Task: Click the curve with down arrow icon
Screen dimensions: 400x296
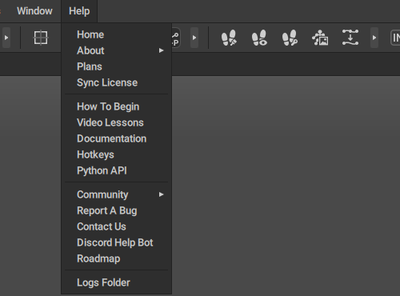Action: tap(350, 38)
